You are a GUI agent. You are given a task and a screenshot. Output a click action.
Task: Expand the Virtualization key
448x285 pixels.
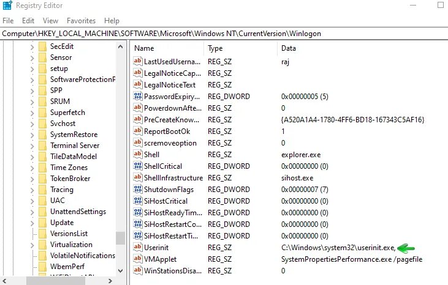coord(32,245)
